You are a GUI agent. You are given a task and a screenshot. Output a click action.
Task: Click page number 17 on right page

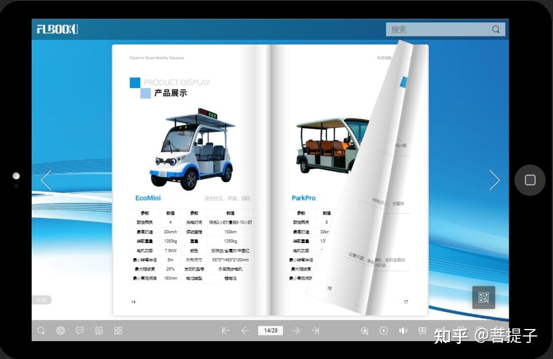pyautogui.click(x=406, y=302)
